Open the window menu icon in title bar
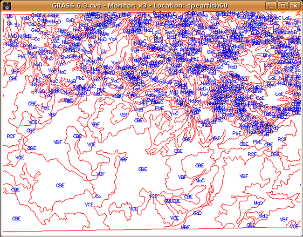The width and height of the screenshot is (303, 237). tap(7, 6)
